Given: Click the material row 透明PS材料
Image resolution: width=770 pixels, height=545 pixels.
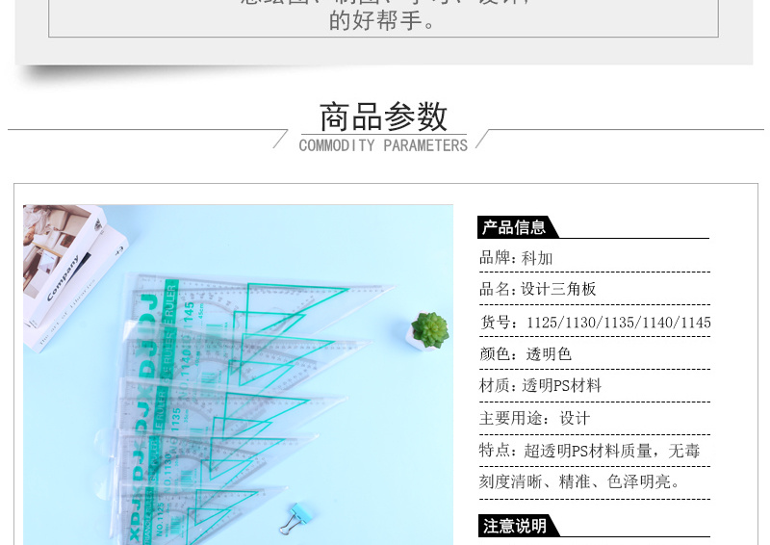Looking at the screenshot, I should point(541,386).
